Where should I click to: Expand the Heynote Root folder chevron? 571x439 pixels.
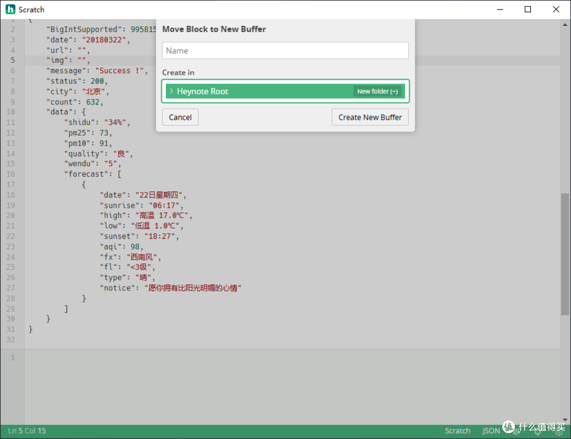[x=171, y=91]
